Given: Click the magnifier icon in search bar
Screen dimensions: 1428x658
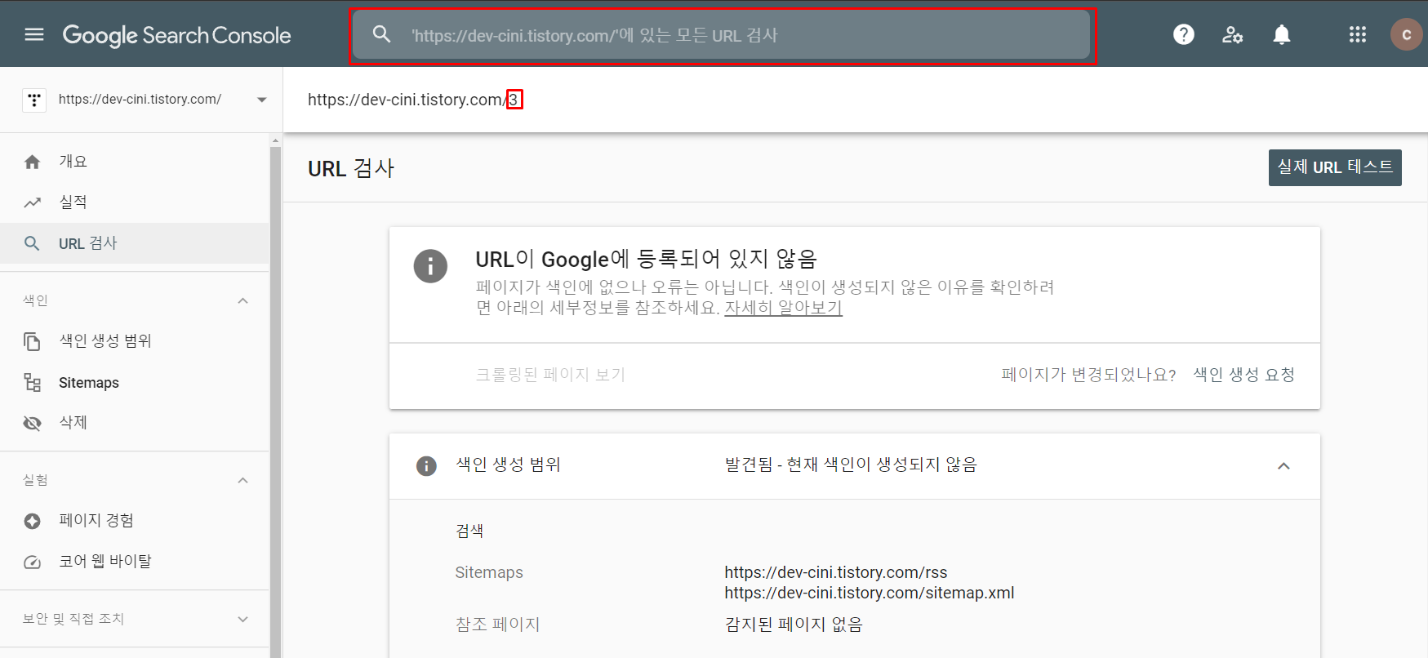Looking at the screenshot, I should (381, 34).
